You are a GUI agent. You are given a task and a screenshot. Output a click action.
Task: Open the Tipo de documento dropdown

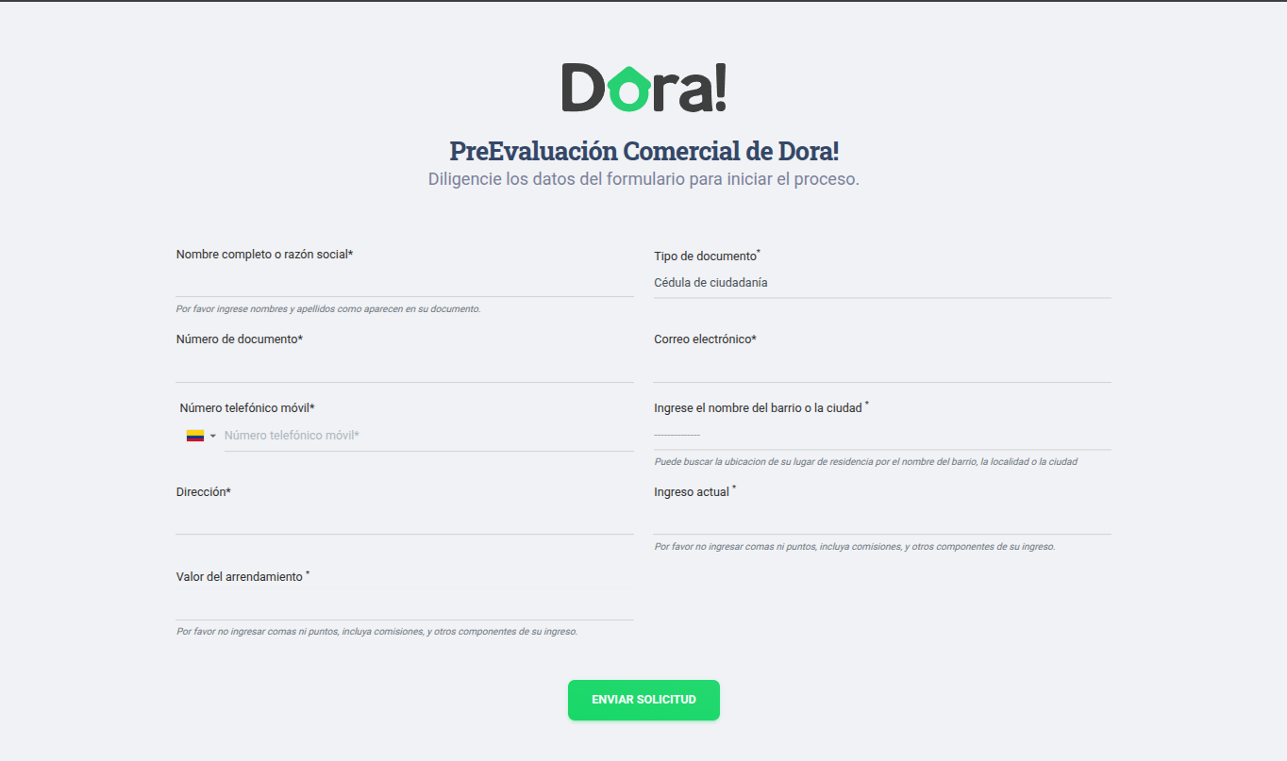882,283
